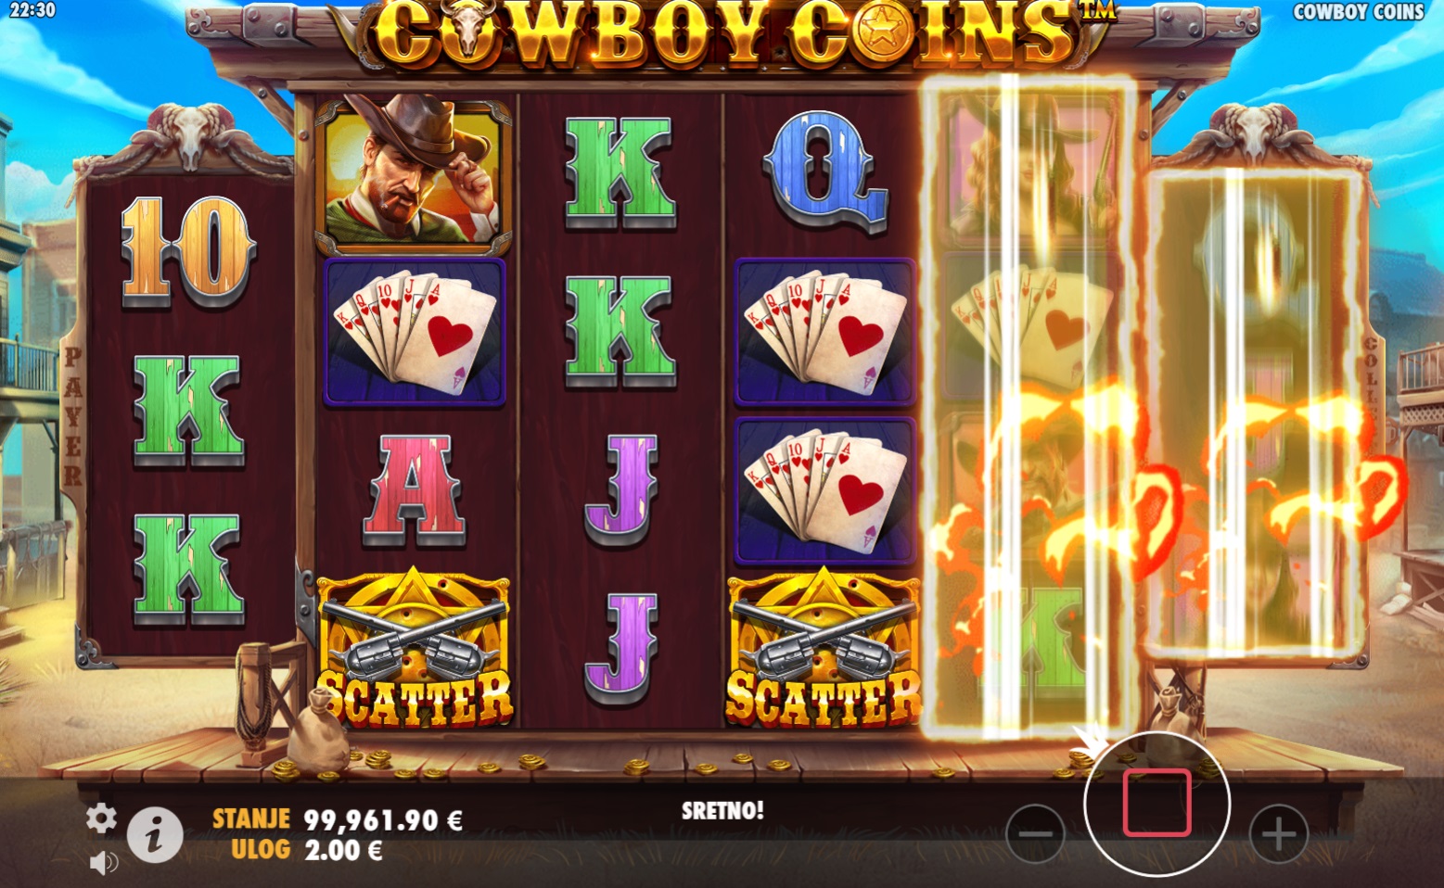Click the top green K on second reel

coord(619,172)
